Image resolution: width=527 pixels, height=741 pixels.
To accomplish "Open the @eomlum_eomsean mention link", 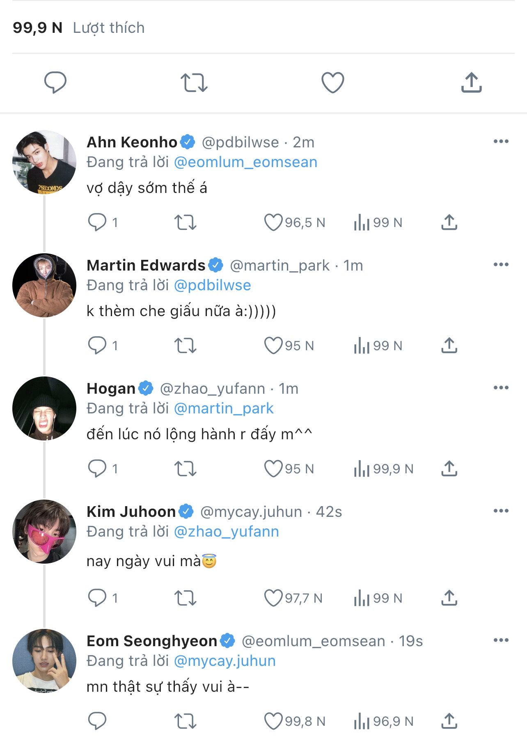I will click(245, 162).
